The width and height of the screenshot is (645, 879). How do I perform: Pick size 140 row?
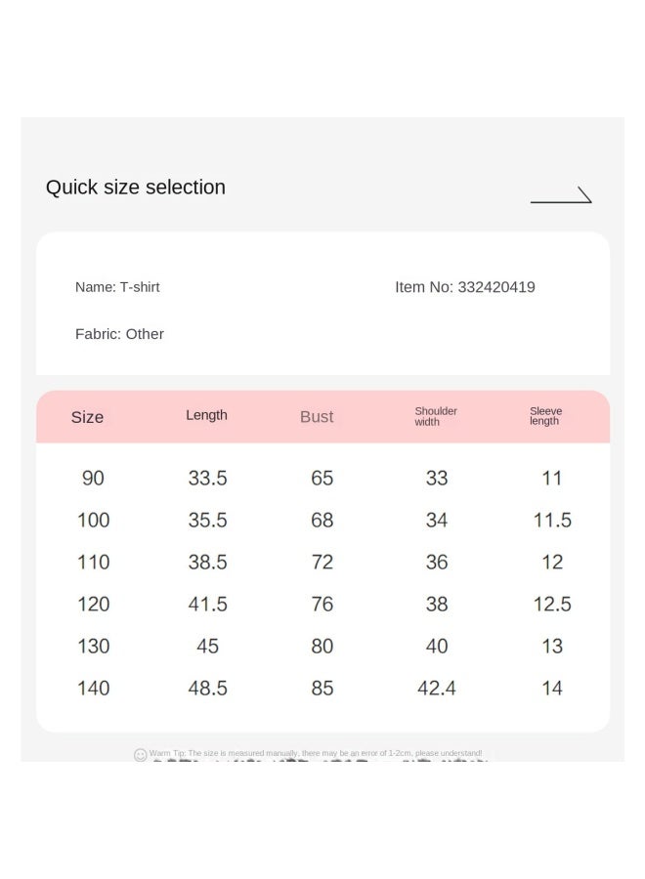(322, 689)
